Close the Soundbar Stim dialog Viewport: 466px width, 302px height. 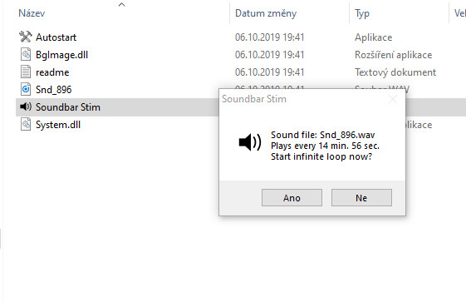point(393,99)
